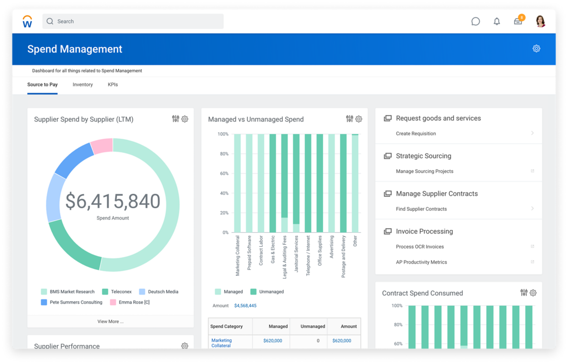Image resolution: width=568 pixels, height=364 pixels.
Task: Click the Invoice Processing panel icon
Action: point(388,231)
